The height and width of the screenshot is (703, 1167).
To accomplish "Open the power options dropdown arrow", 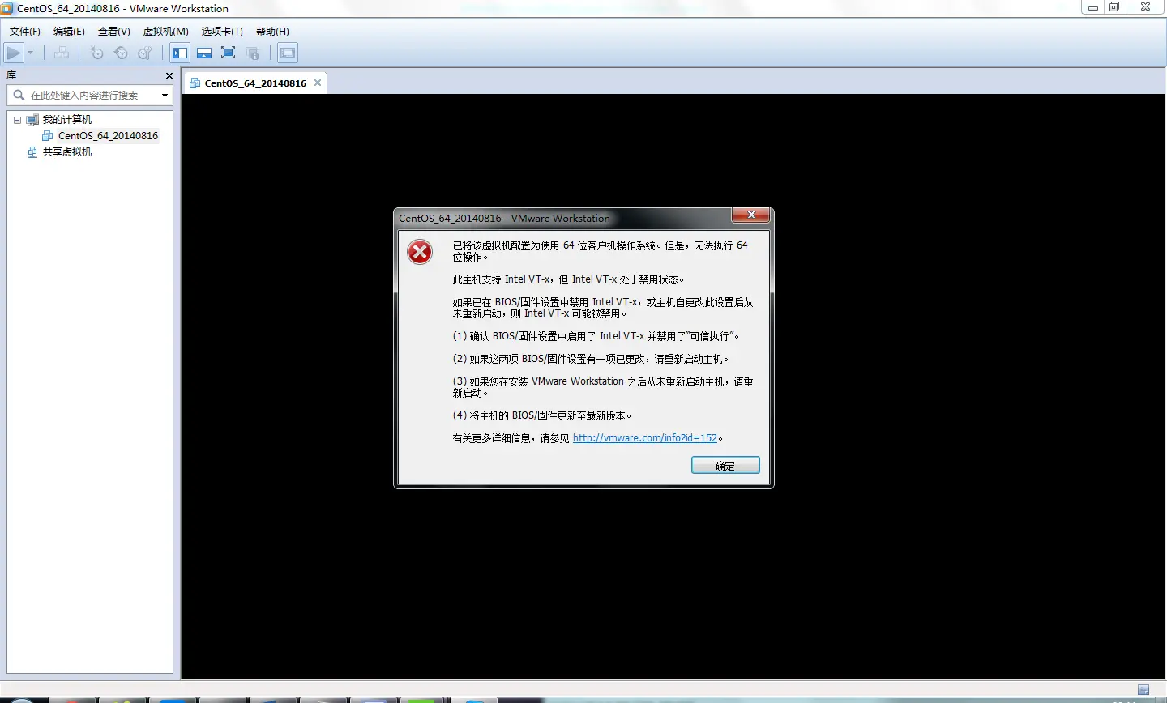I will (x=31, y=53).
